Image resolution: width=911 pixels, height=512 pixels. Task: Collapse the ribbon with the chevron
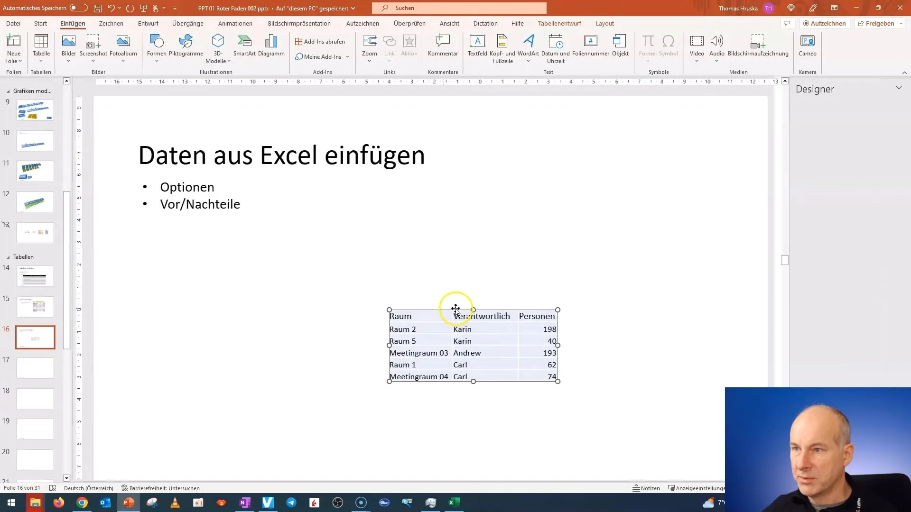coord(904,73)
